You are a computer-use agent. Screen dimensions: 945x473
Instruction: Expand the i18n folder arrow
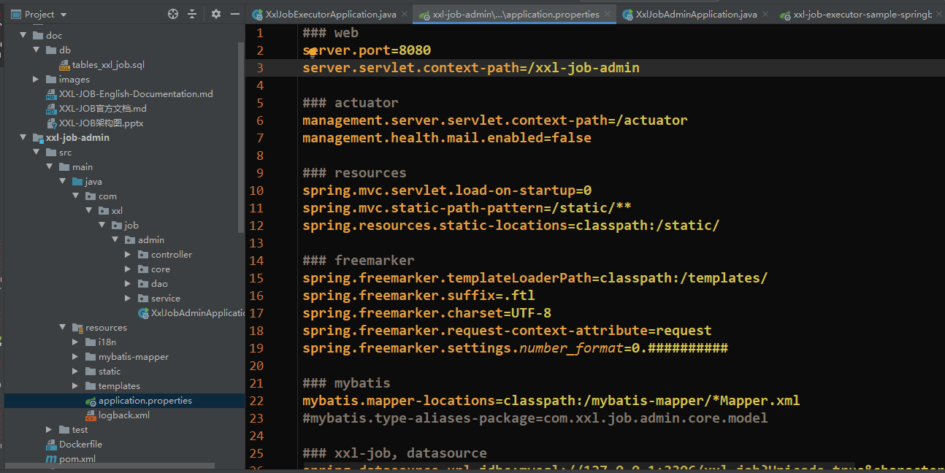coord(75,342)
